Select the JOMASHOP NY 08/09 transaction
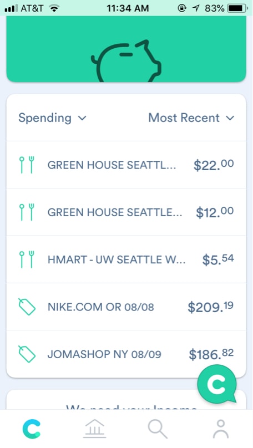 pyautogui.click(x=126, y=354)
